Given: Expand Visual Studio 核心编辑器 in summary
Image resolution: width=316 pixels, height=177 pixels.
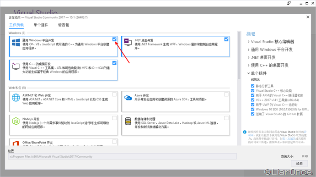Looking at the screenshot, I should pyautogui.click(x=248, y=42).
